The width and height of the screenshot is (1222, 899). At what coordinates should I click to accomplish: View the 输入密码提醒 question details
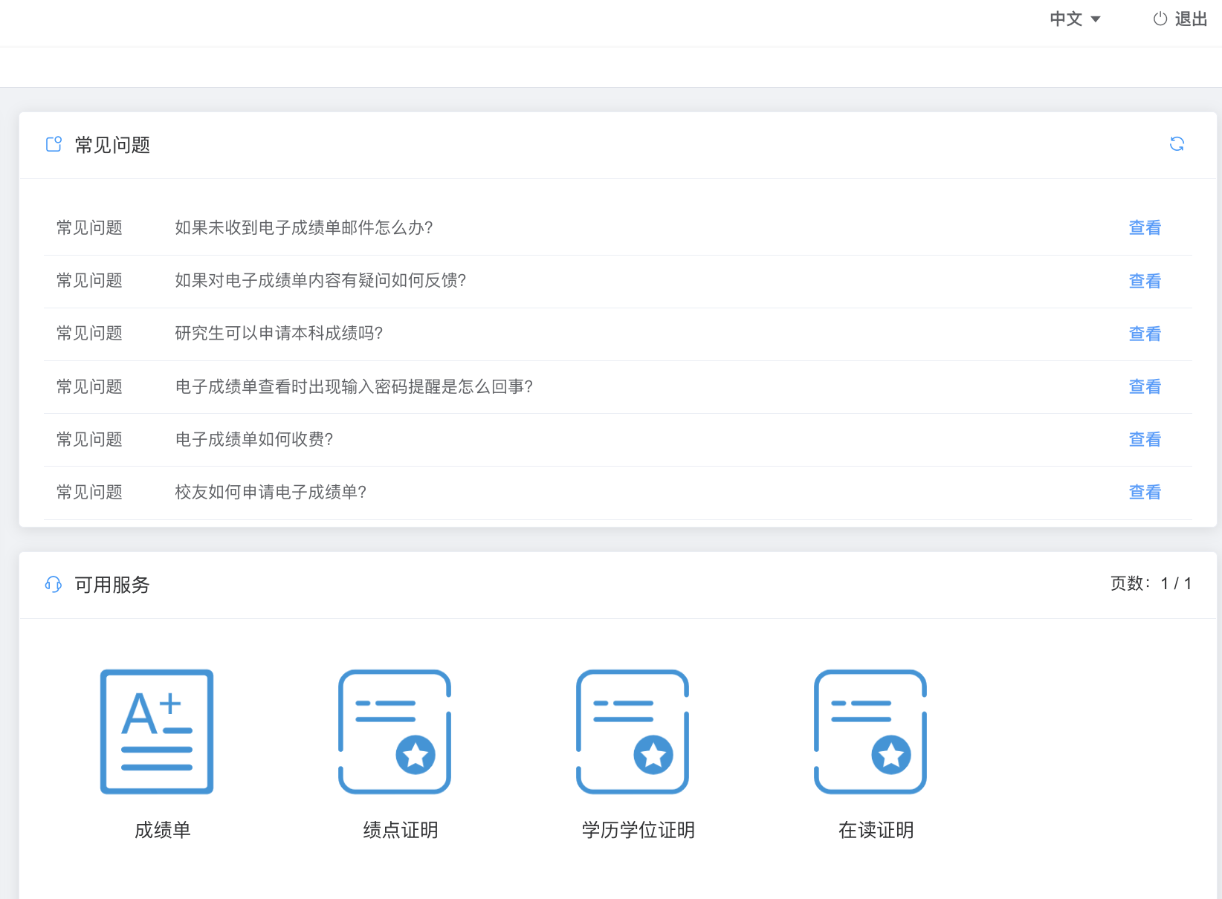click(x=1144, y=387)
